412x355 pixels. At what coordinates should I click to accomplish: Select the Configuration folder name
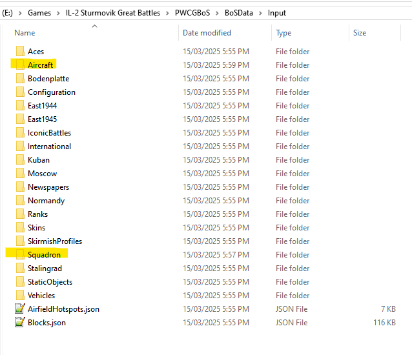pyautogui.click(x=52, y=92)
